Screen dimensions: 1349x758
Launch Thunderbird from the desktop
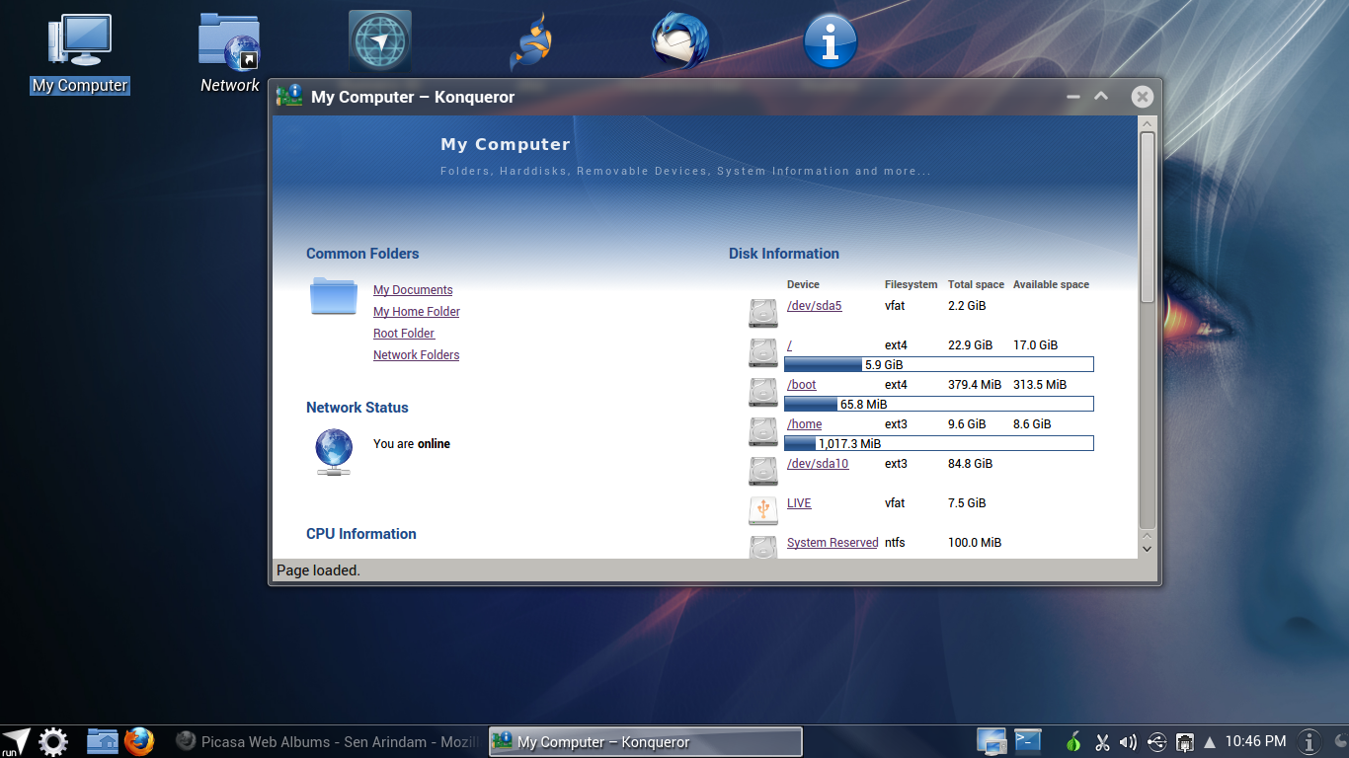tap(680, 39)
